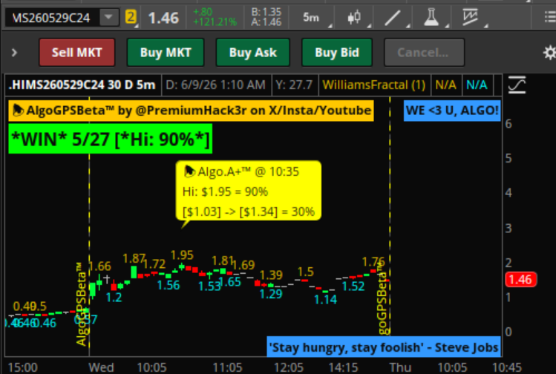Click the WilliamsFractal (1) study label

click(374, 85)
